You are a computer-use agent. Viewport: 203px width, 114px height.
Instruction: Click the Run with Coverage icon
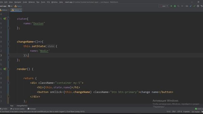179,6
